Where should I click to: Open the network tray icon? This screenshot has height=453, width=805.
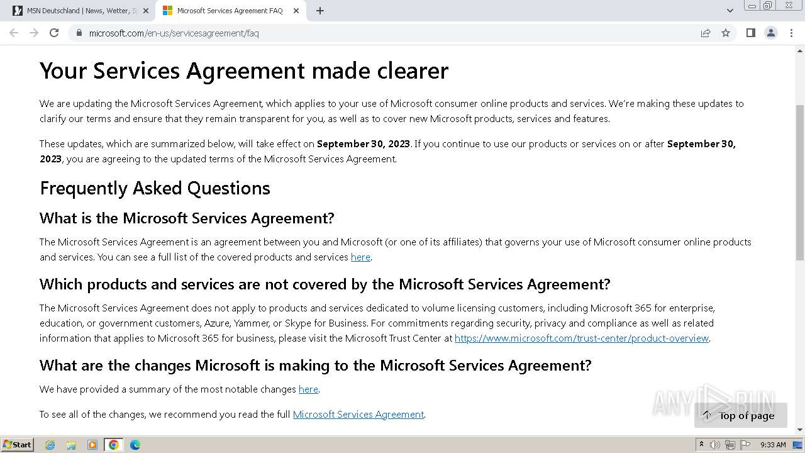pos(730,445)
